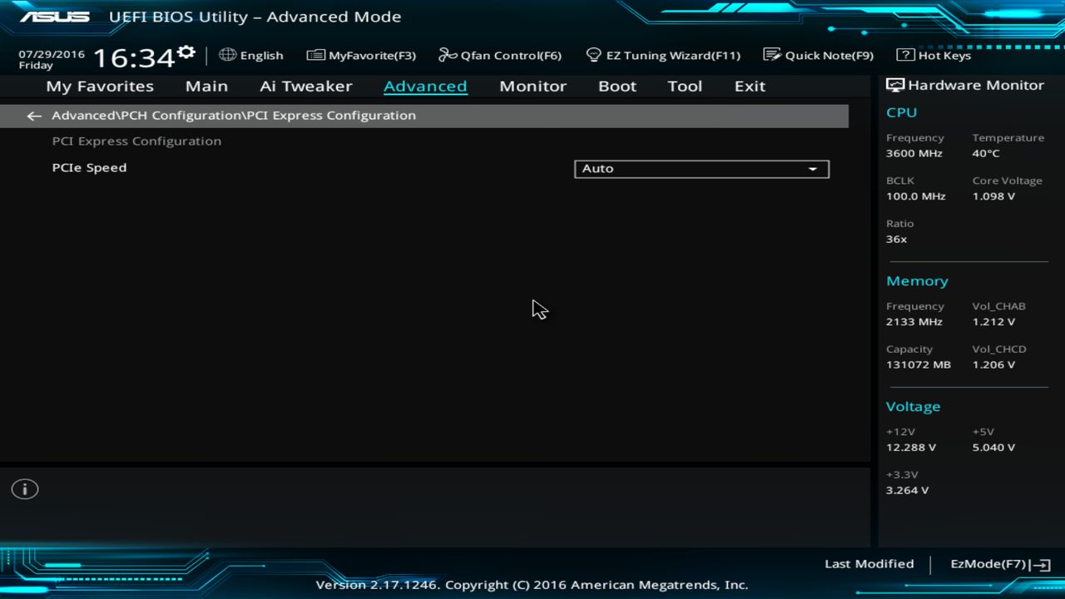Open the PCIe Speed dropdown
1065x599 pixels.
click(x=701, y=169)
